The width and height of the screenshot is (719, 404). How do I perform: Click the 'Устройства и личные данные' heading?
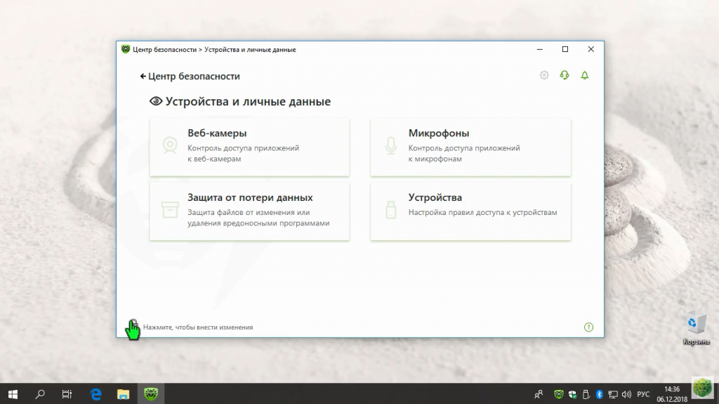pos(248,101)
